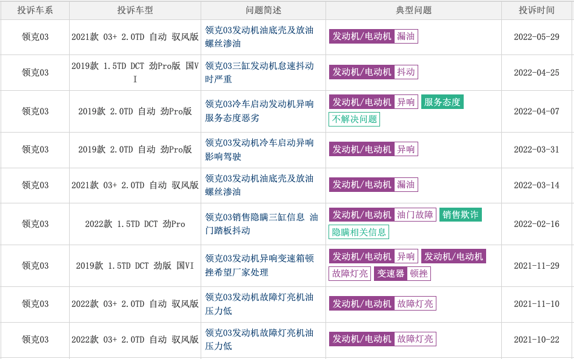
Task: Click the 隐瞒相关信息 tag
Action: click(x=359, y=232)
